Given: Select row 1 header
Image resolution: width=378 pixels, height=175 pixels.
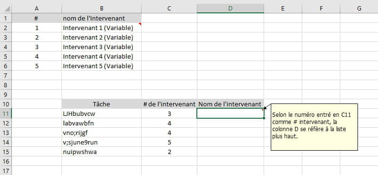Looking at the screenshot, I should click(x=6, y=18).
